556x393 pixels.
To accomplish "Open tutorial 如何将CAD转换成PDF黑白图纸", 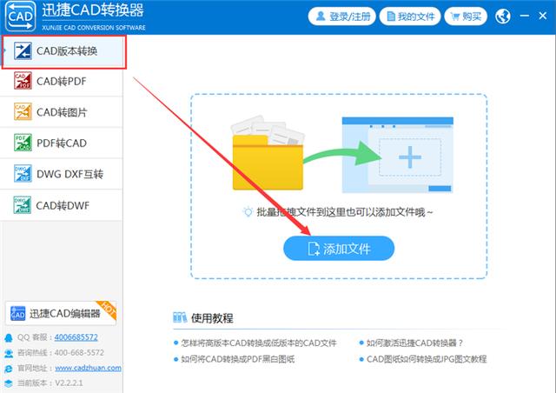I will tap(237, 359).
